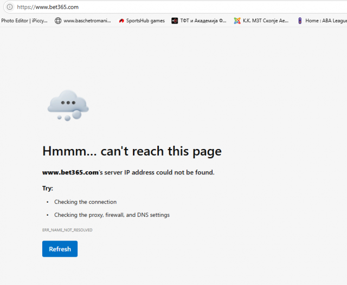Click the ABA League bookmark favicon

point(300,21)
